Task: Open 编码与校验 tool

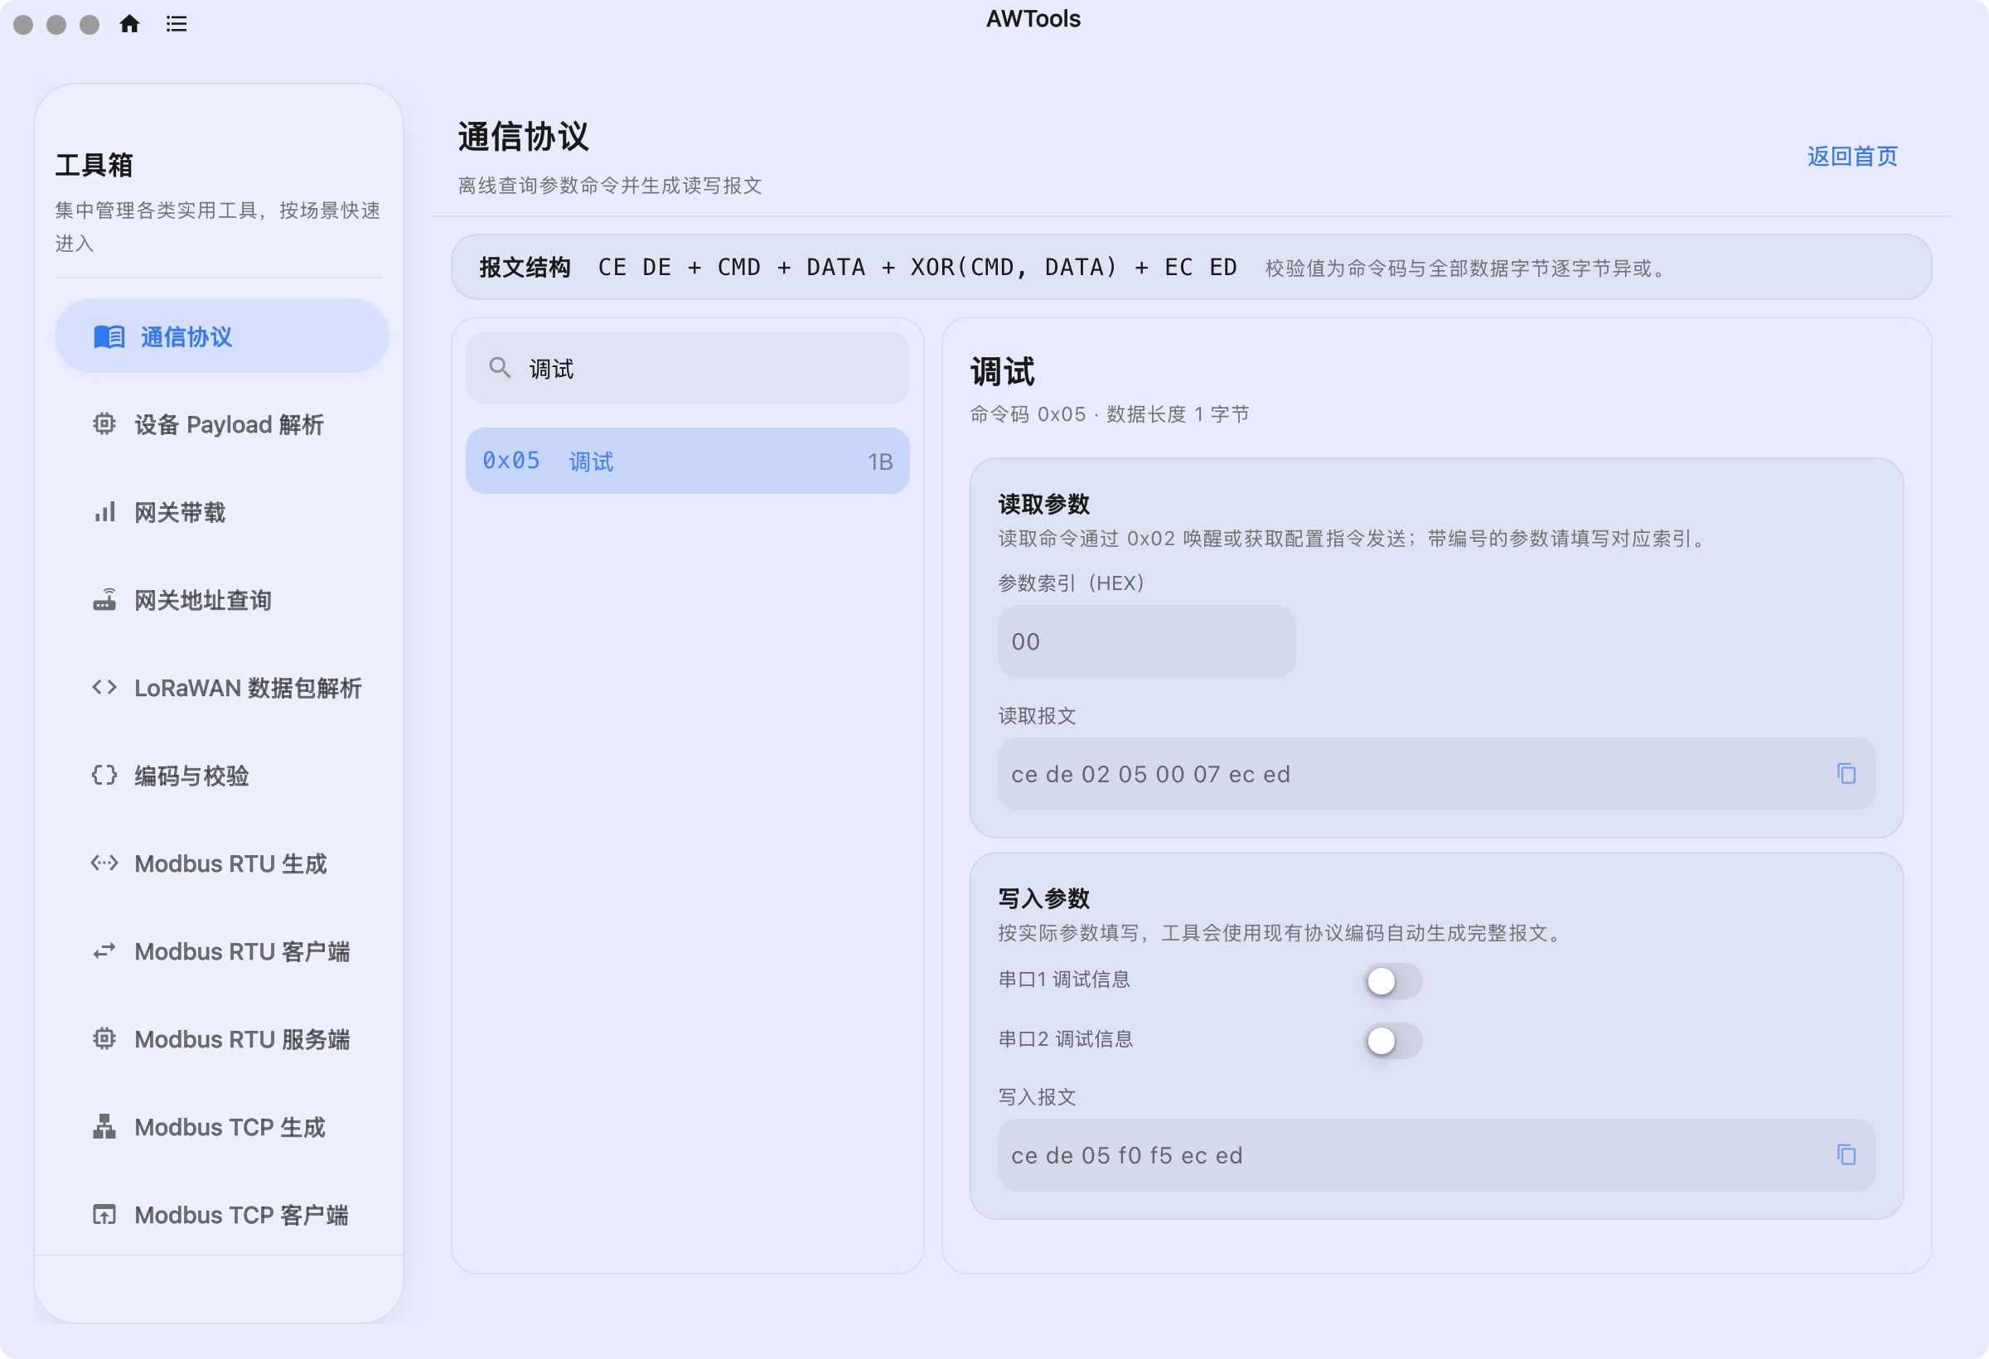Action: pyautogui.click(x=221, y=776)
